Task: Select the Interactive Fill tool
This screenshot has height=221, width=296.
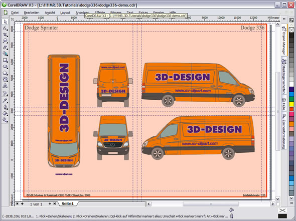Action: (x=5, y=120)
